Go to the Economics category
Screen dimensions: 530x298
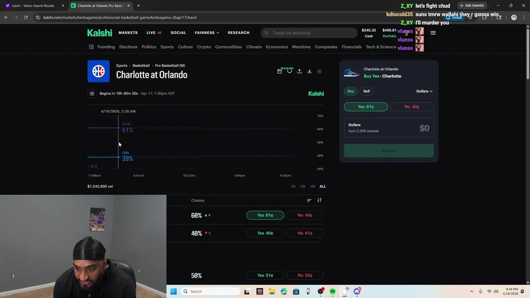(277, 47)
